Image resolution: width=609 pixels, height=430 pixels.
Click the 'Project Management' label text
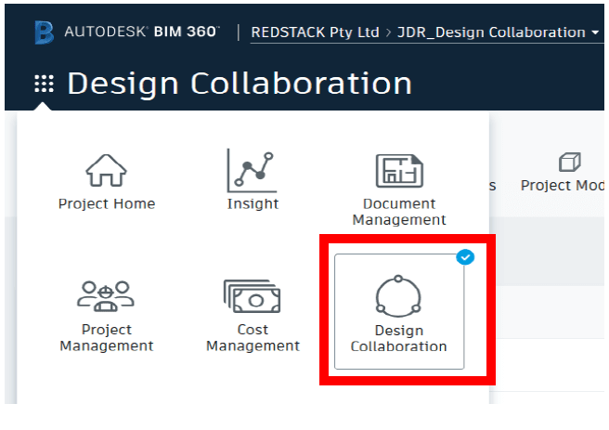tap(107, 338)
